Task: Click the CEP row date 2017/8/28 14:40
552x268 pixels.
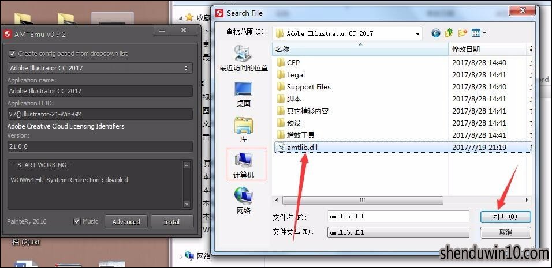Action: (x=479, y=62)
